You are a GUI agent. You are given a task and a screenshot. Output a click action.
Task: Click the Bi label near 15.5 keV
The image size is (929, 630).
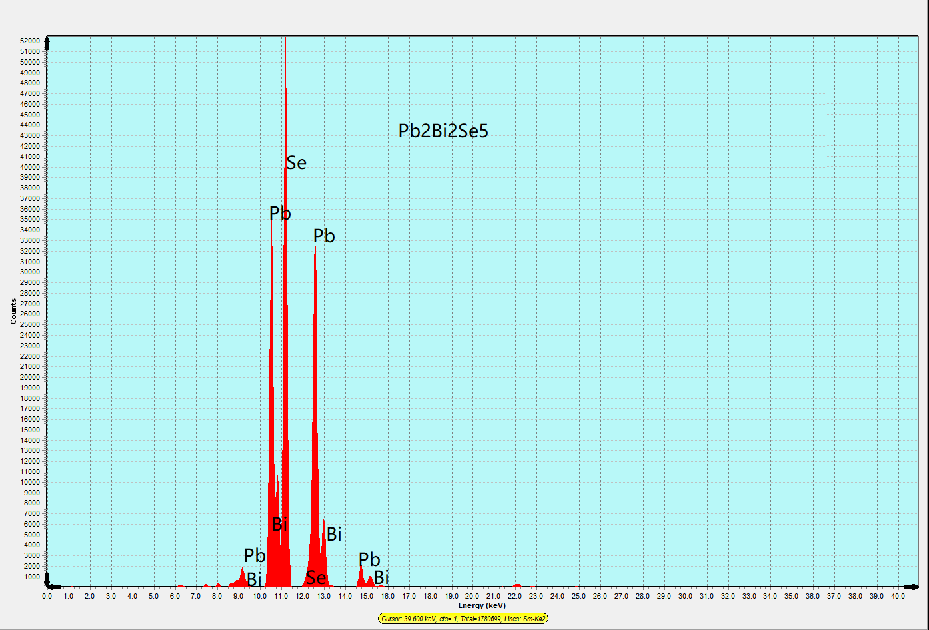click(381, 577)
